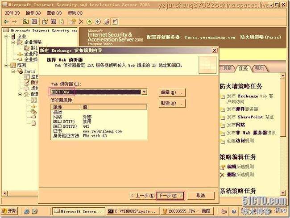
Task: Click the globe and gears toolbar icon
Action: [106, 22]
